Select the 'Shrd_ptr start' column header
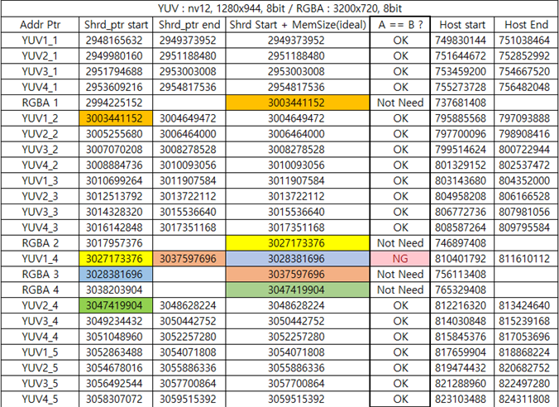 click(116, 25)
